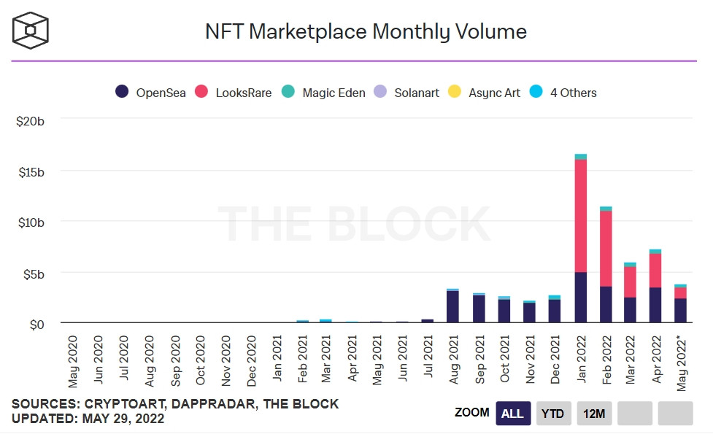Select the navy OpenSea segment of Jan 2022 bar
Viewport: 713px width, 434px height.
tap(581, 298)
